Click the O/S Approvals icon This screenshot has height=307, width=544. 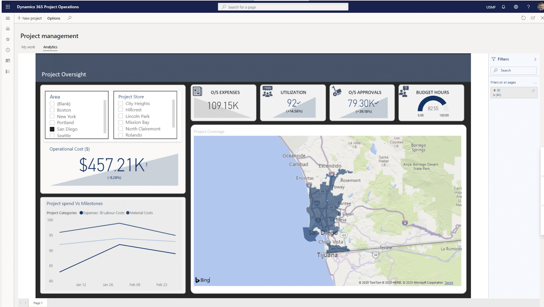pos(337,91)
